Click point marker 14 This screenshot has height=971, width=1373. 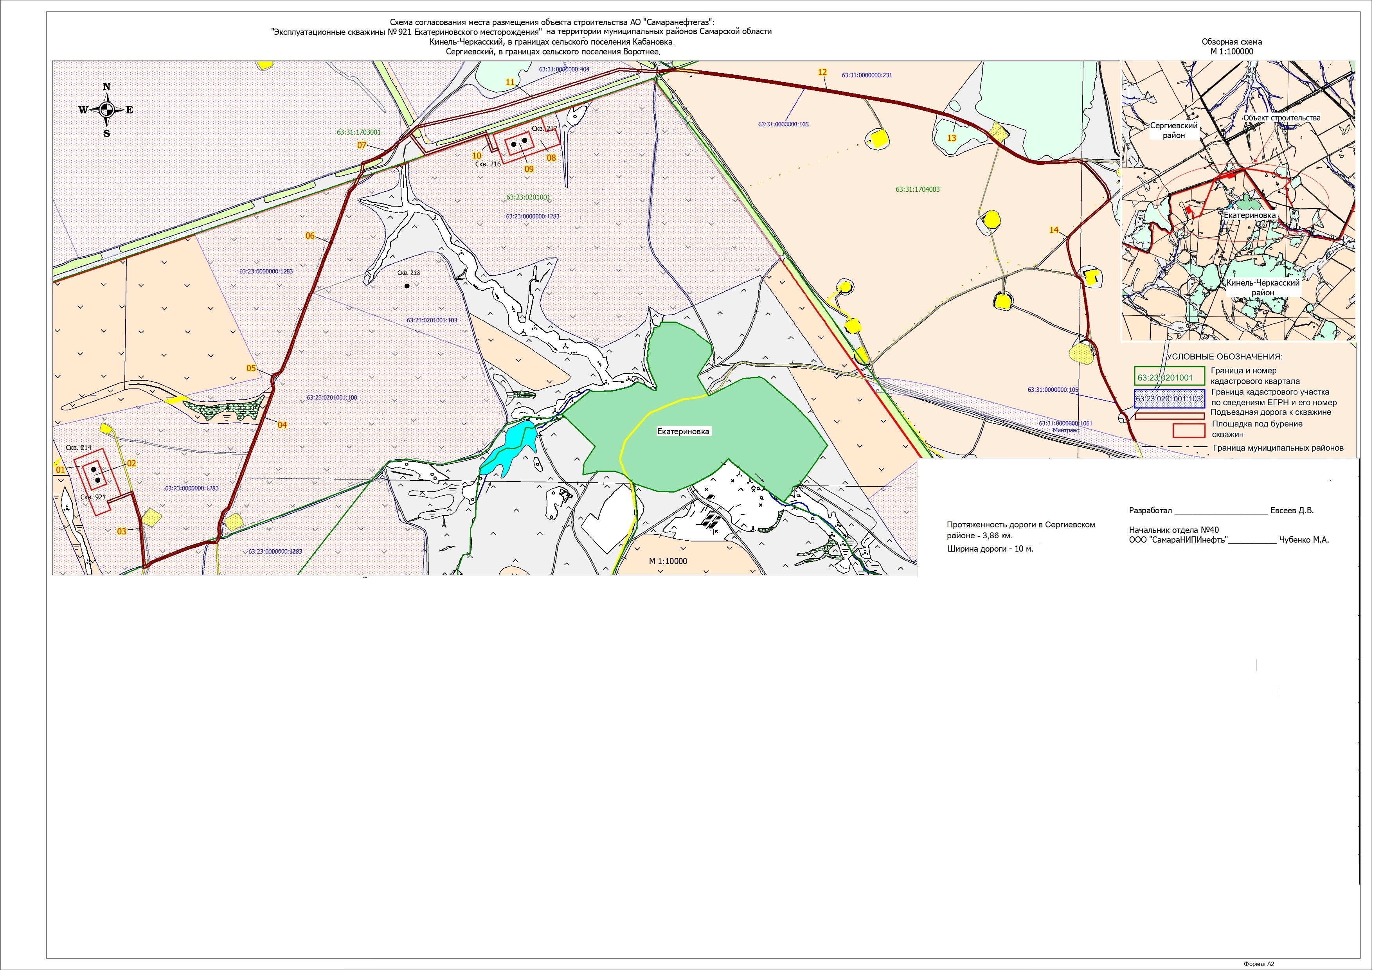coord(1054,230)
